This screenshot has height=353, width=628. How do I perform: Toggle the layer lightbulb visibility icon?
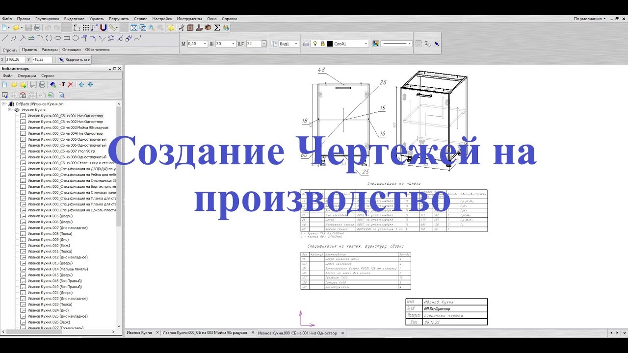315,44
